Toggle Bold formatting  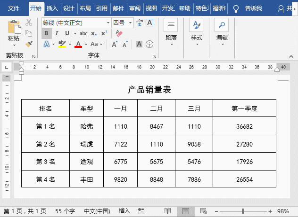[46, 33]
